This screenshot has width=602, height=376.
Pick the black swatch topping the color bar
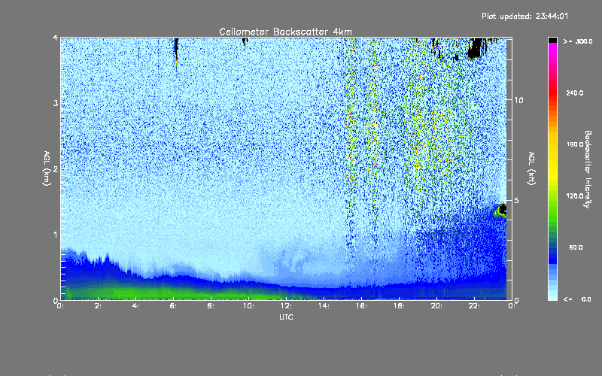552,40
